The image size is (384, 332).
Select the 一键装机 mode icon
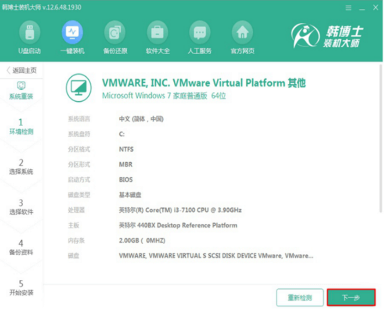click(x=72, y=37)
